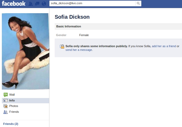Image resolution: width=182 pixels, height=127 pixels.
Task: Click the Wall speech-bubble icon
Action: click(6, 95)
